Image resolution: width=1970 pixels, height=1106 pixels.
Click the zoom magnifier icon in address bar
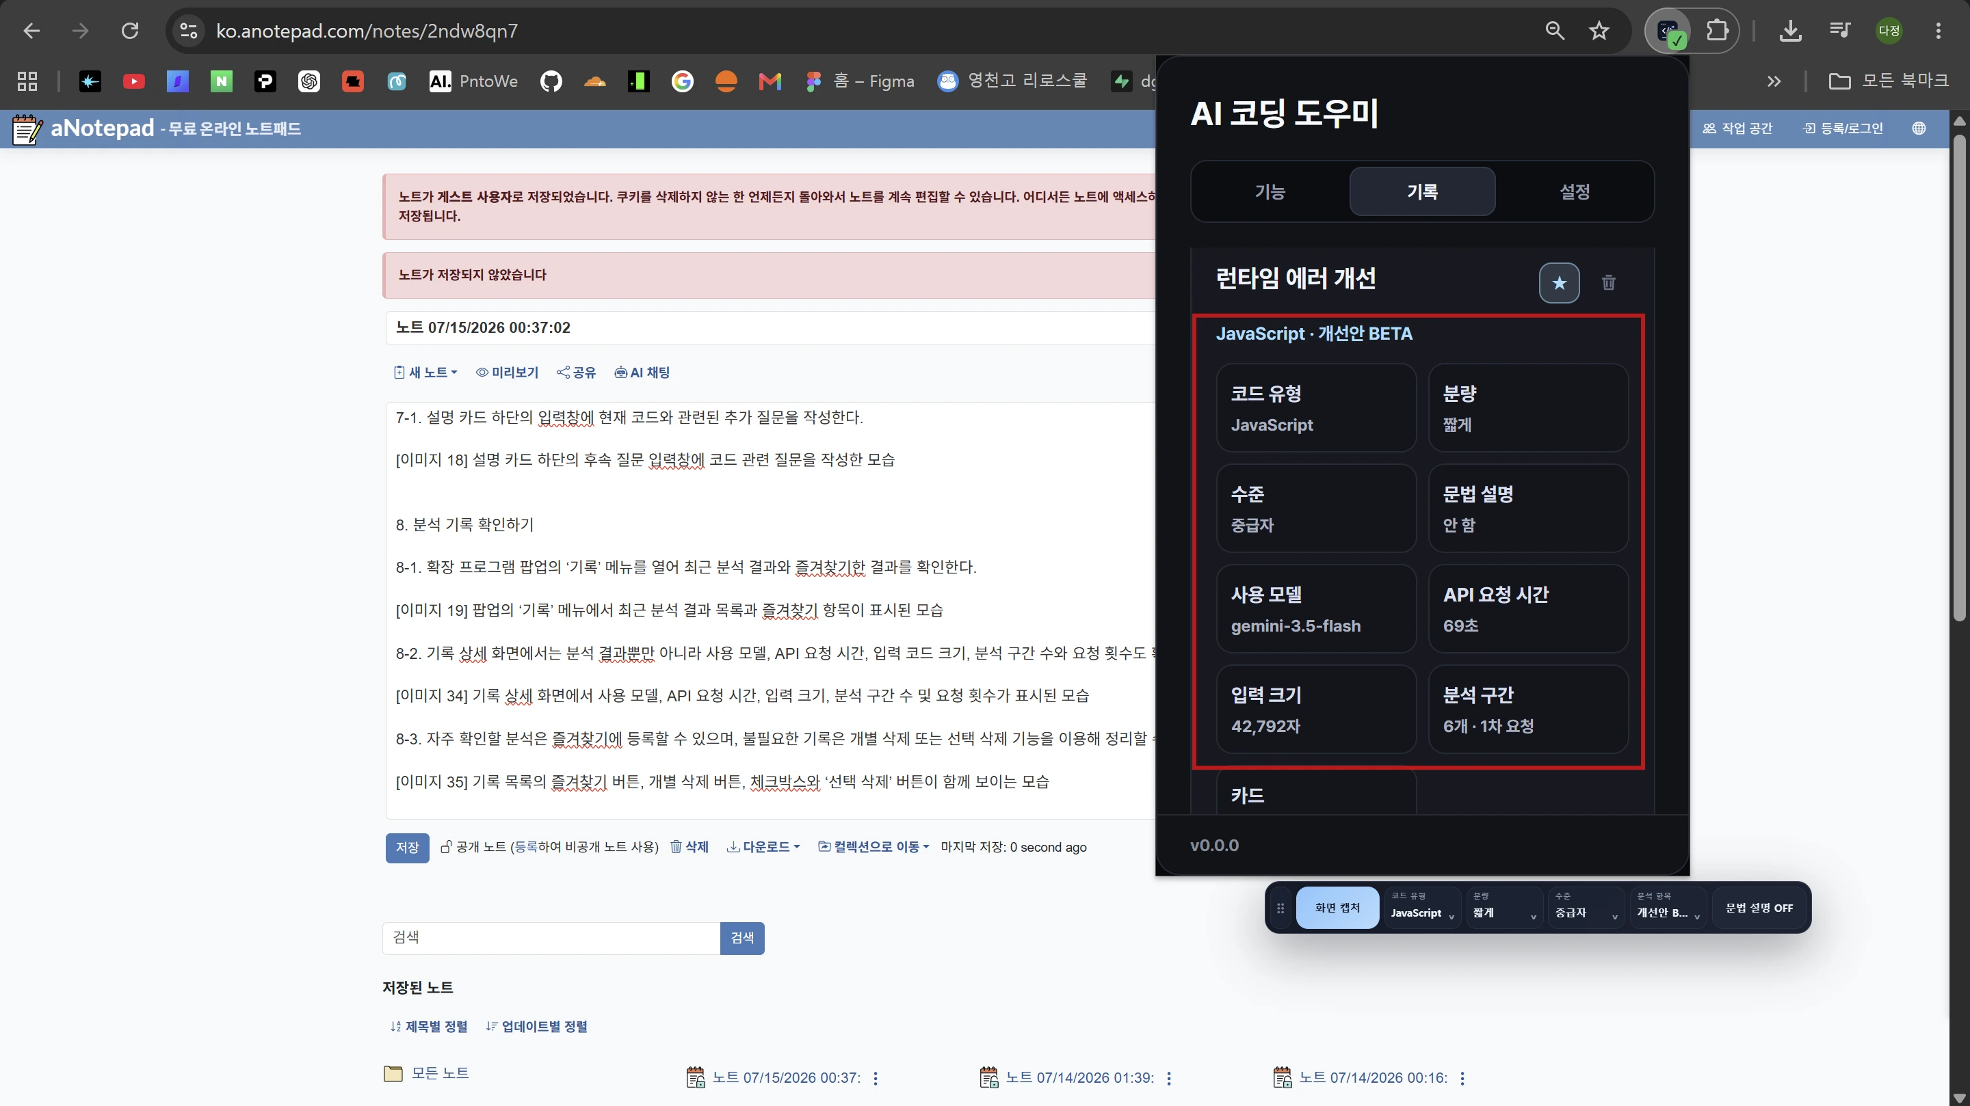1555,31
